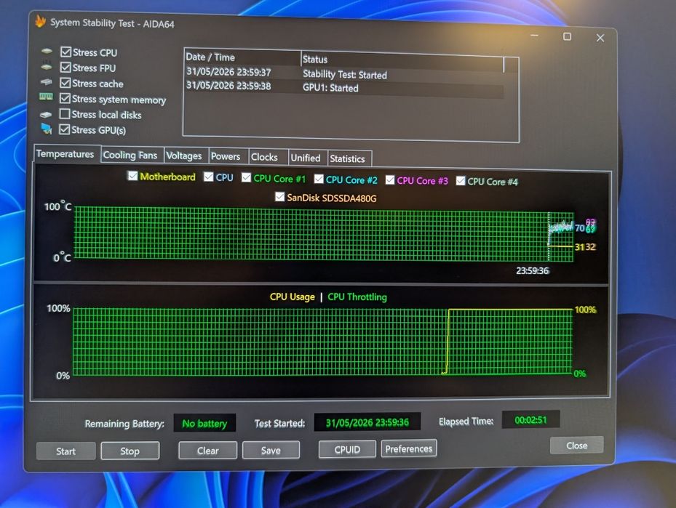The width and height of the screenshot is (676, 508).
Task: Select the 'GPU1: Started' log row
Action: (344, 86)
